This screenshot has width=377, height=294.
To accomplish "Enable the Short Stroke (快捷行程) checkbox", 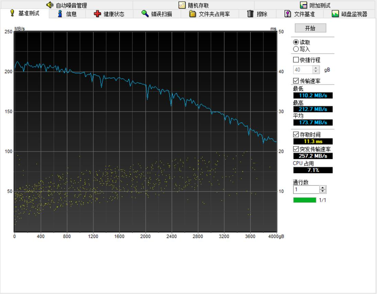I will 296,60.
